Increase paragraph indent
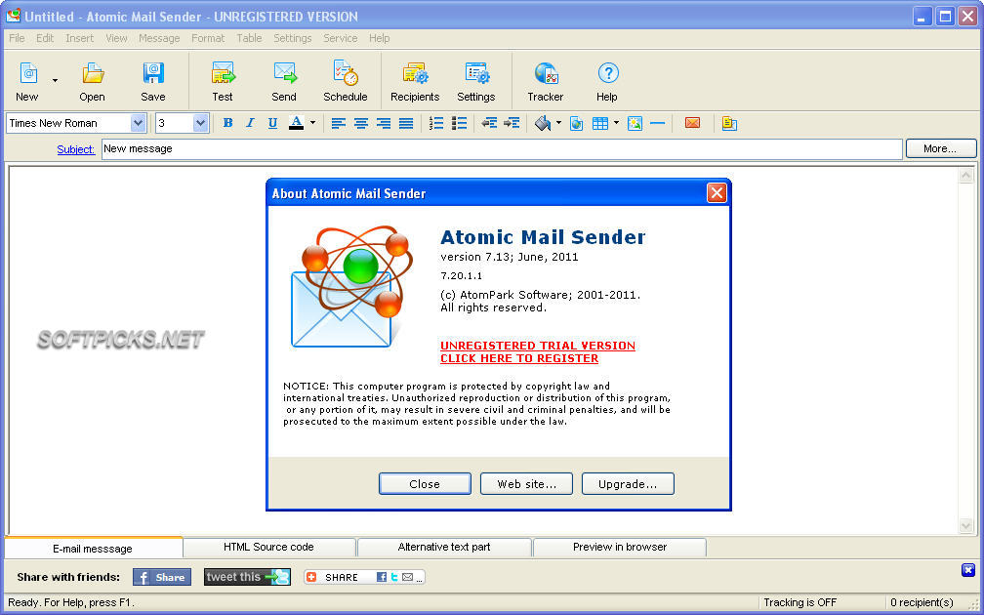This screenshot has width=984, height=615. [512, 123]
